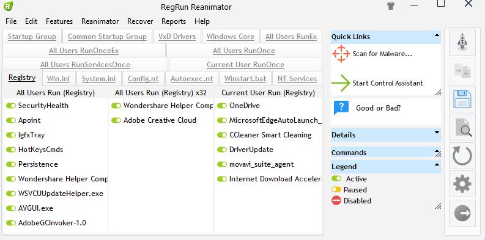Viewport: 485px width, 240px height.
Task: Switch to the VxD Drivers tab
Action: click(x=177, y=37)
